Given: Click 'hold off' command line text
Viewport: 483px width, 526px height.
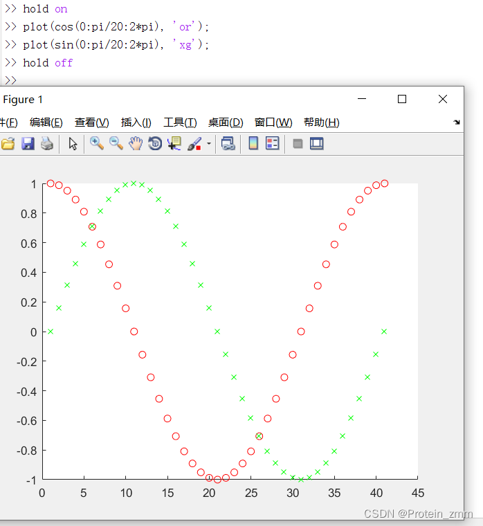Looking at the screenshot, I should [x=48, y=63].
